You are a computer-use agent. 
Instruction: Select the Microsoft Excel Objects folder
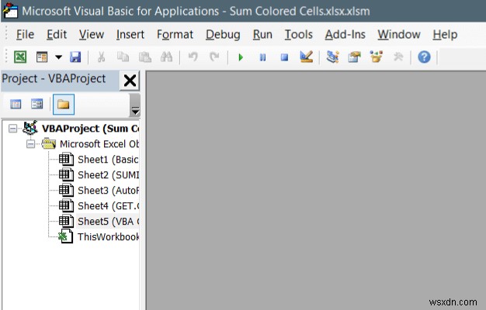click(x=99, y=144)
